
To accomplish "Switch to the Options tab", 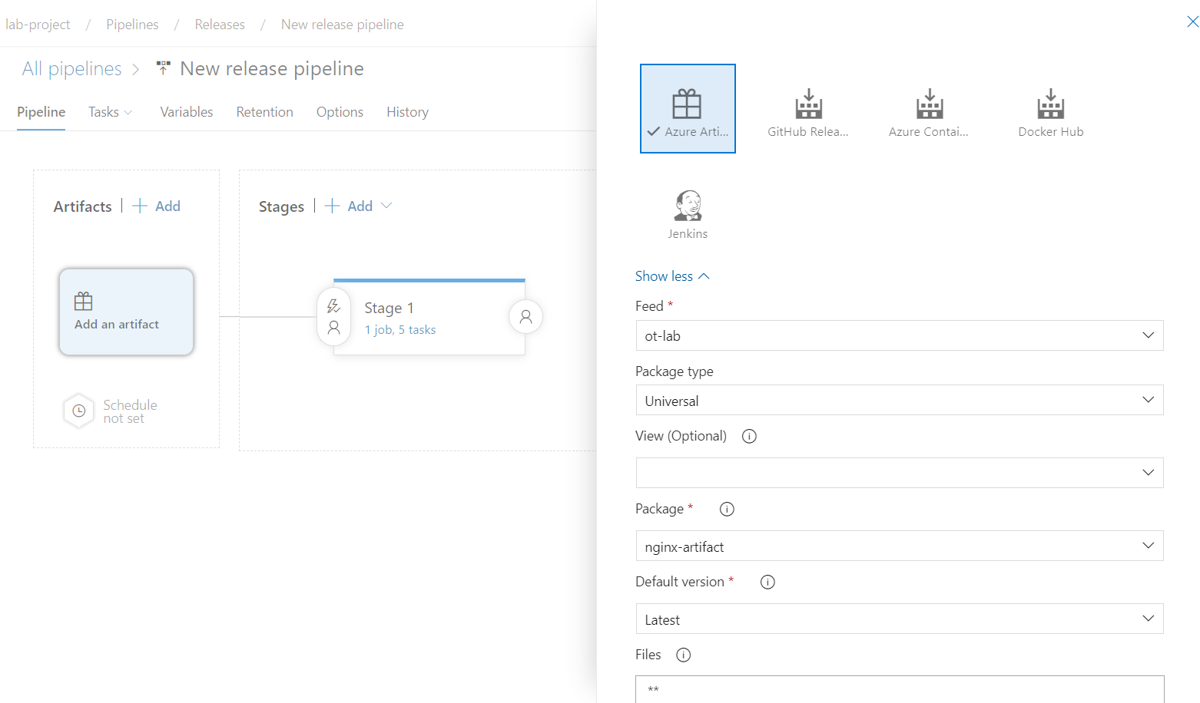I will [x=340, y=112].
